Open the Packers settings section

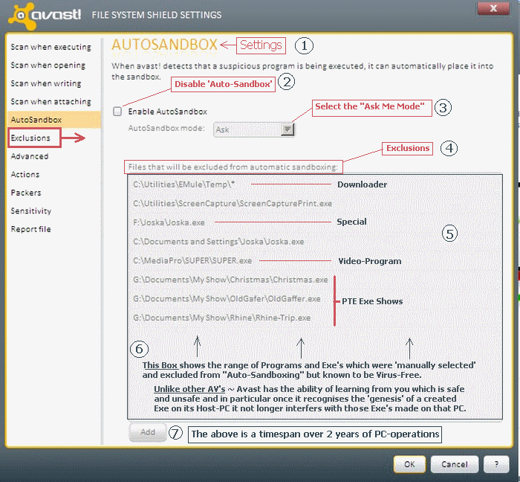pos(26,193)
